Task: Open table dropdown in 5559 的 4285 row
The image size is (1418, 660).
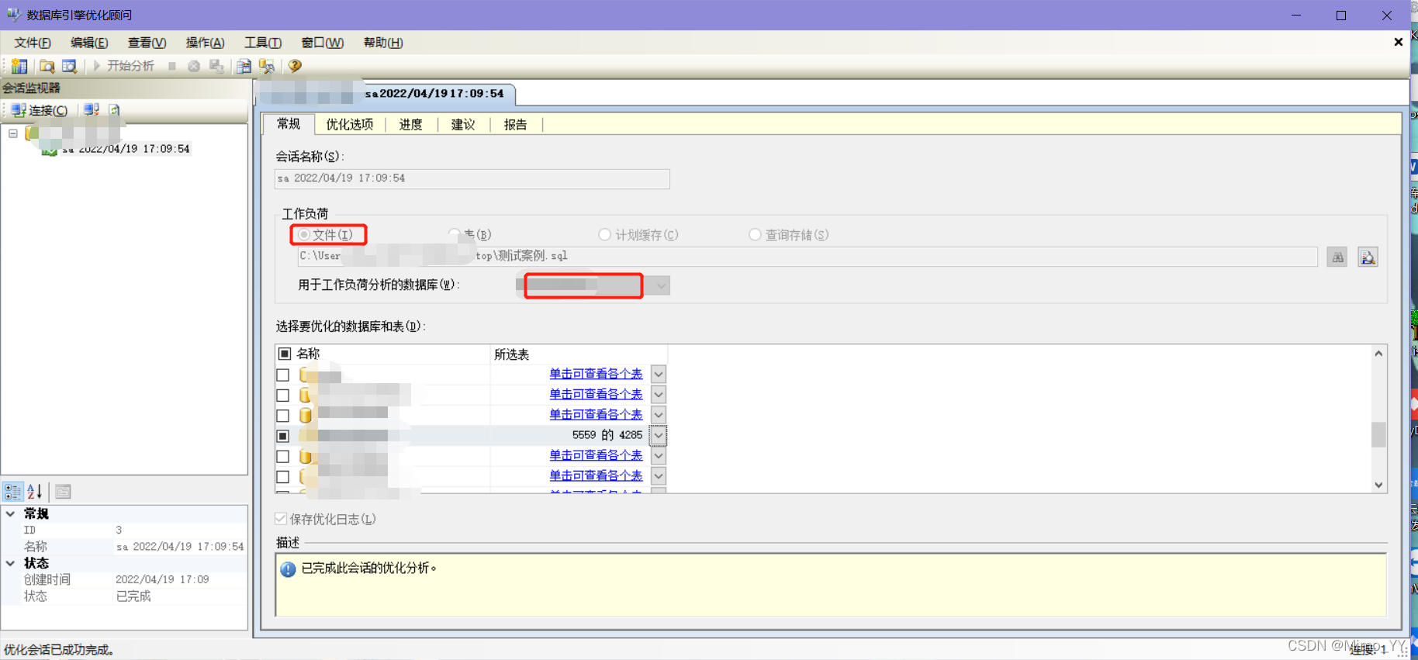Action: (659, 436)
